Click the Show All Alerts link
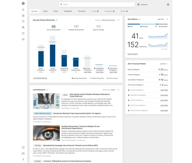 pos(132,54)
